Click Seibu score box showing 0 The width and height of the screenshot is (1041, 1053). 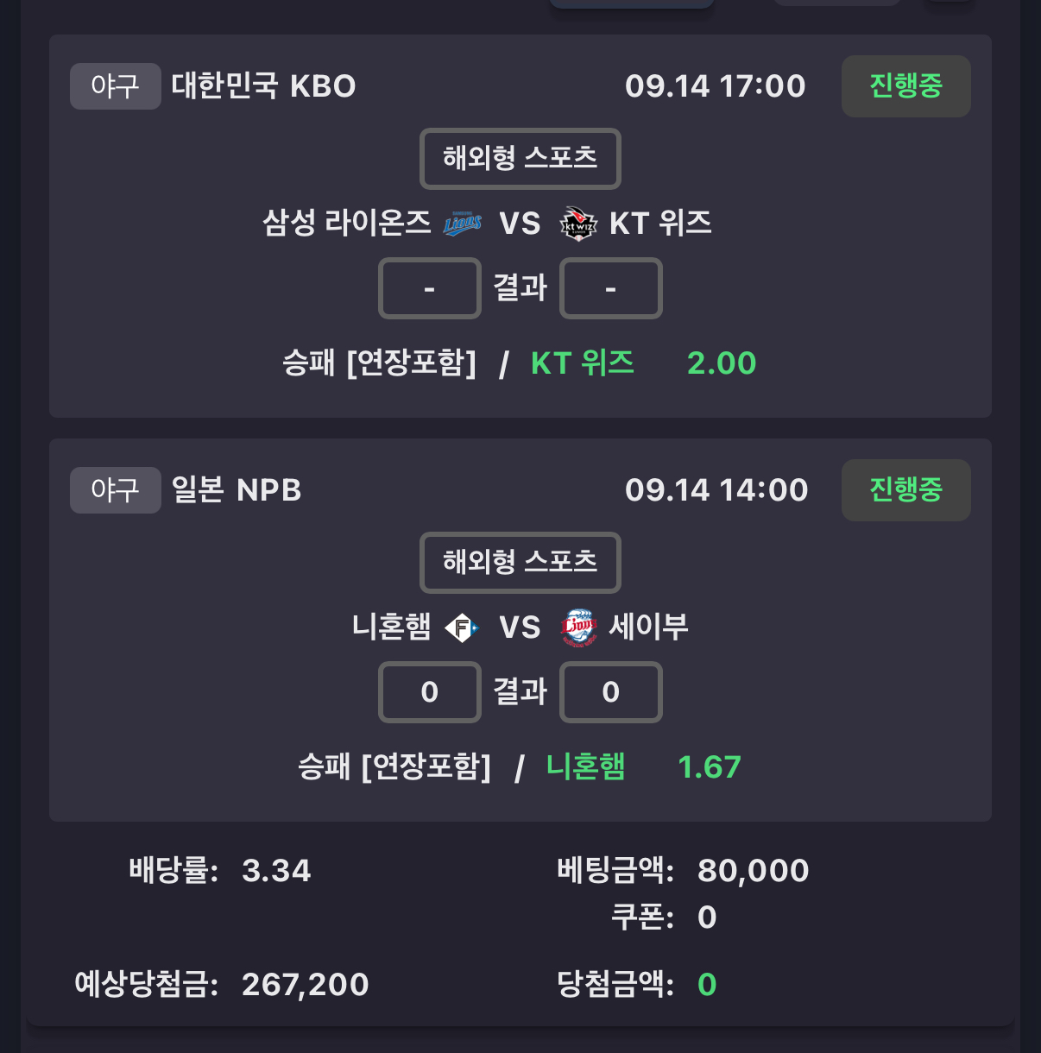coord(610,692)
